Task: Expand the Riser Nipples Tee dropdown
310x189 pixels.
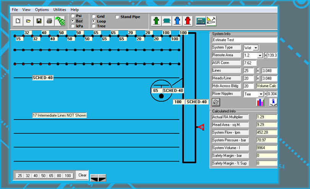Action: [x=260, y=94]
